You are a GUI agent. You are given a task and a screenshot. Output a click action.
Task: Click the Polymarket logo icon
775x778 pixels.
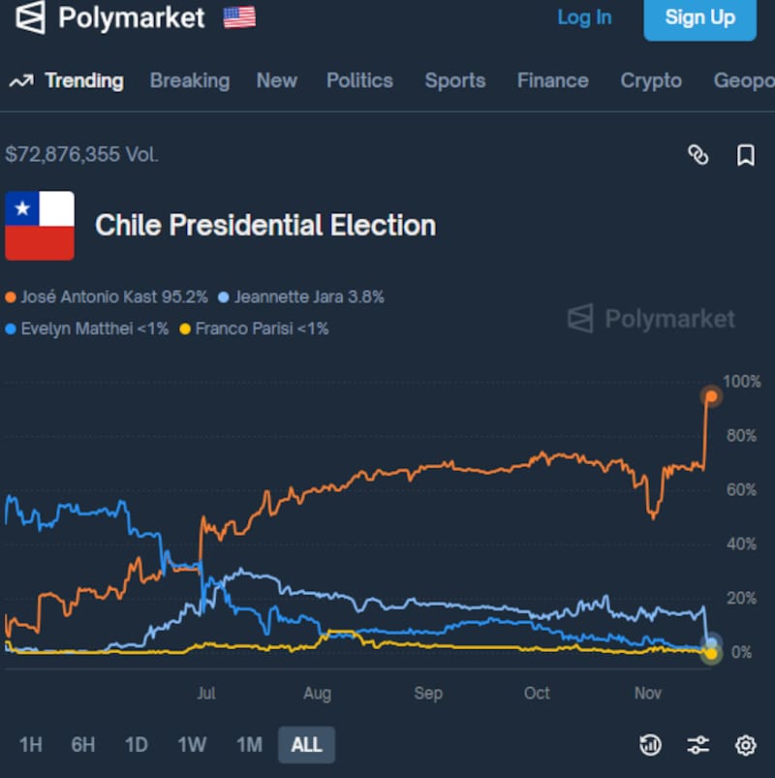tap(30, 17)
